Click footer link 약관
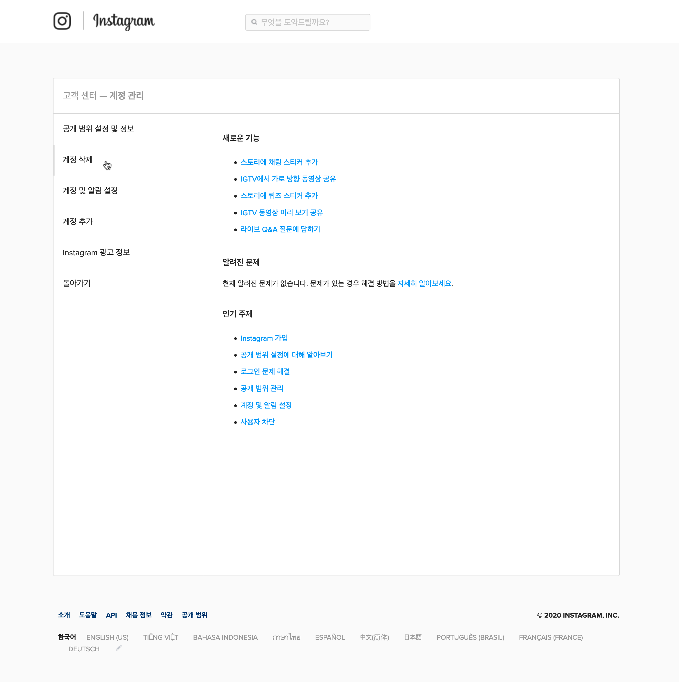The image size is (679, 682). [x=167, y=615]
